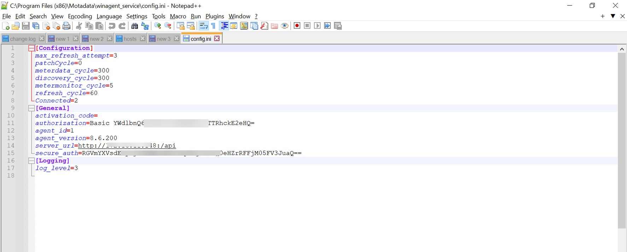
Task: Open the Window menu
Action: click(x=239, y=16)
